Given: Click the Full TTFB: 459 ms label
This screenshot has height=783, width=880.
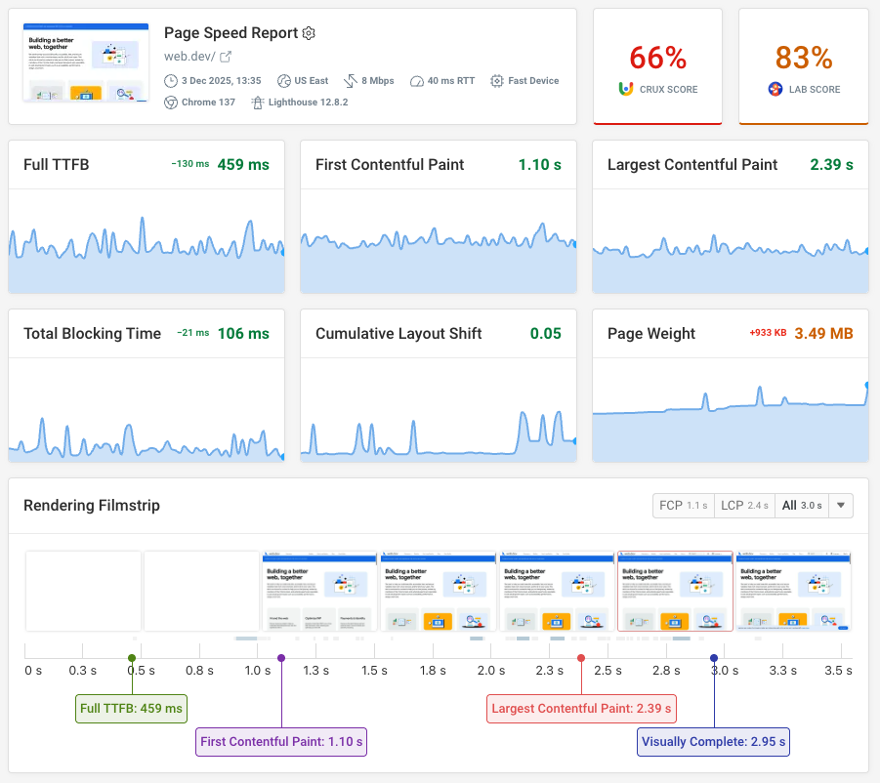Looking at the screenshot, I should pos(131,709).
